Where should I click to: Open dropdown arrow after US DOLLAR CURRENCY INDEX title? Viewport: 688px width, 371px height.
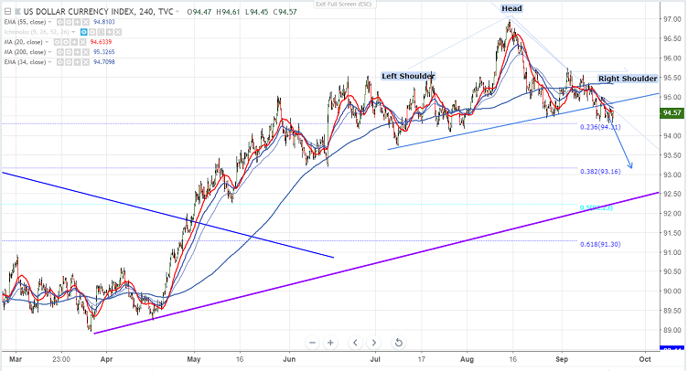[x=177, y=11]
